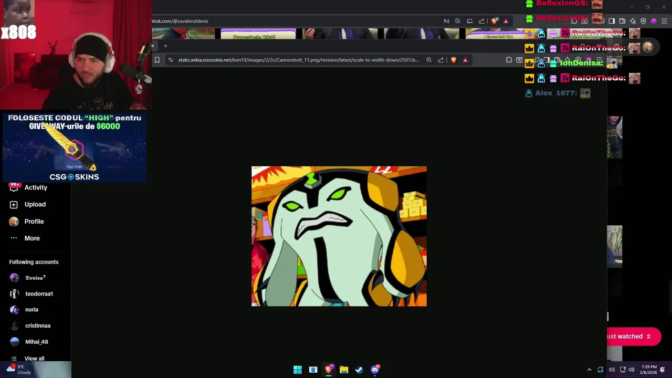Open Brave browser from the taskbar

[x=329, y=370]
